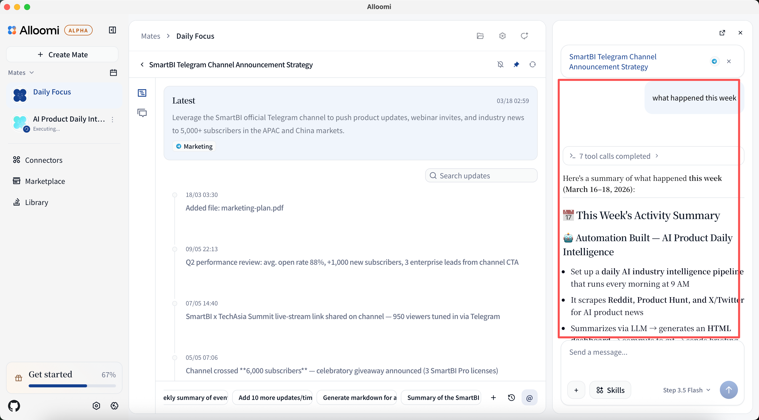Click the Create Mate button
Viewport: 759px width, 420px height.
pyautogui.click(x=62, y=55)
